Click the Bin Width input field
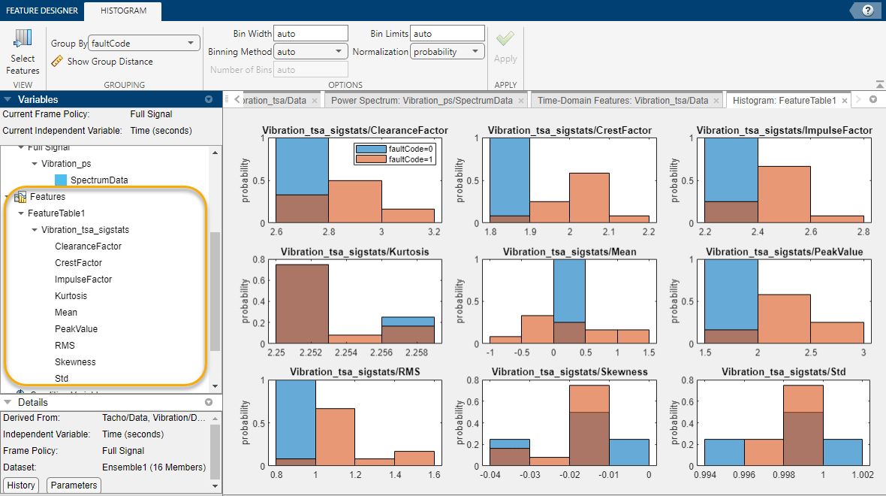 click(x=311, y=34)
